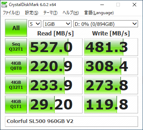Minimize the CrystalDiskMark window
Image resolution: width=143 pixels, height=130 pixels.
[x=102, y=5]
